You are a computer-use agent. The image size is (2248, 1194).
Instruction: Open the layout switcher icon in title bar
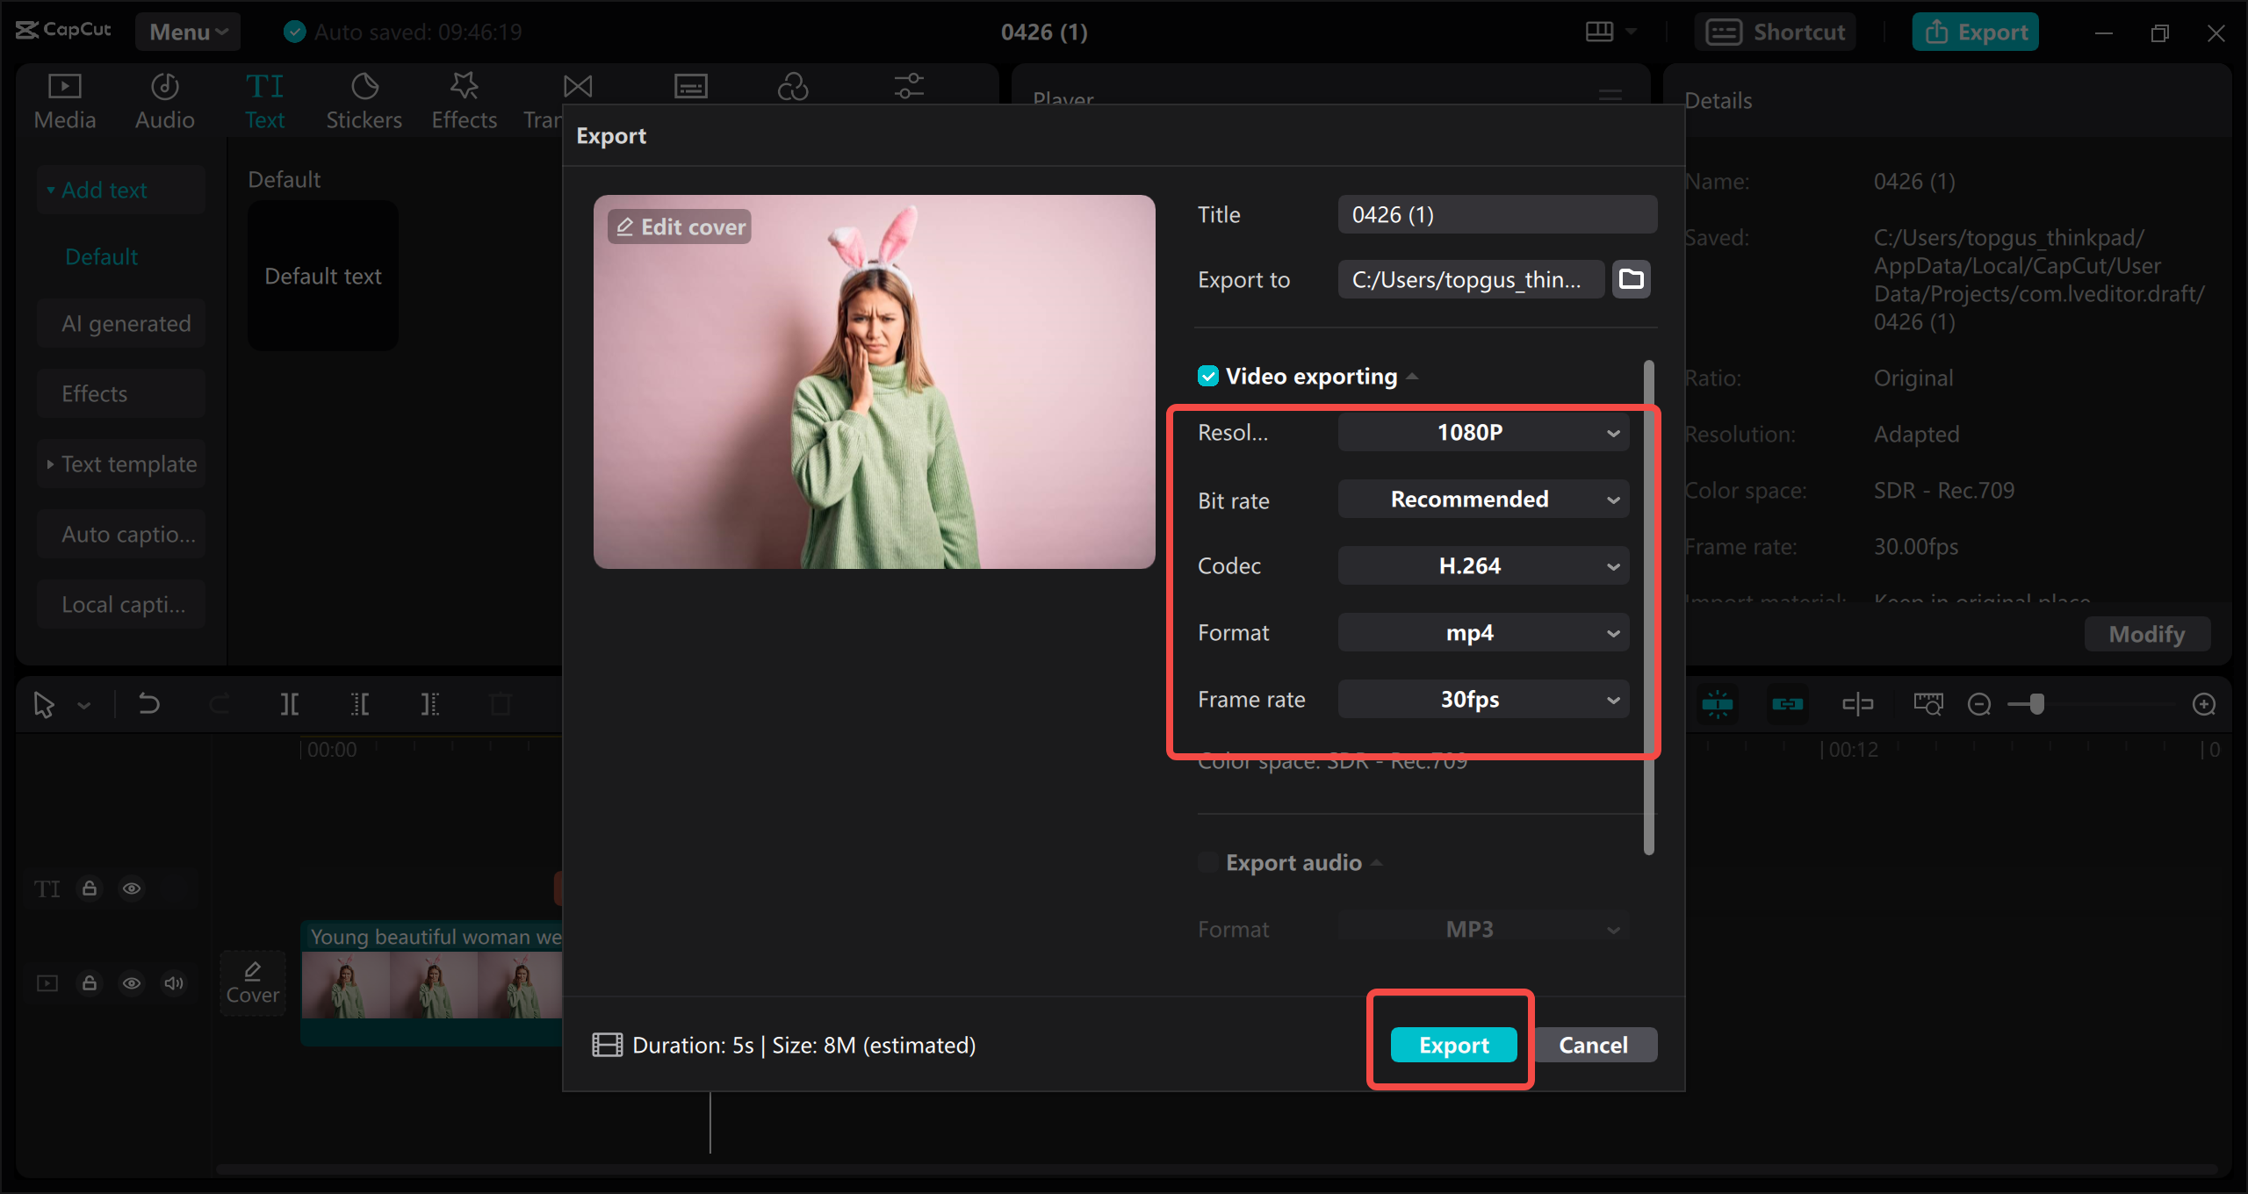click(1600, 32)
